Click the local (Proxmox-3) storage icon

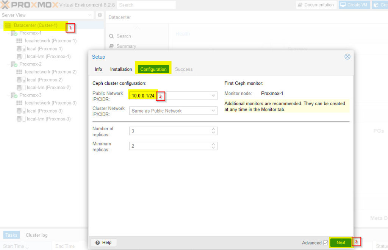coord(21,111)
